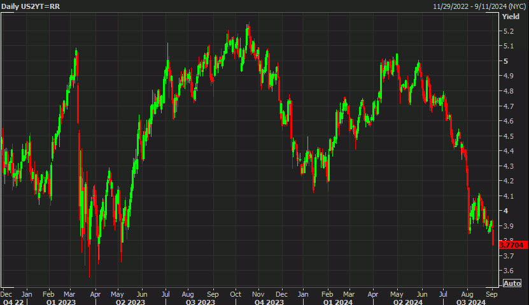Image resolution: width=529 pixels, height=305 pixels.
Task: Click the 4.6 yield axis value
Action: (508, 121)
